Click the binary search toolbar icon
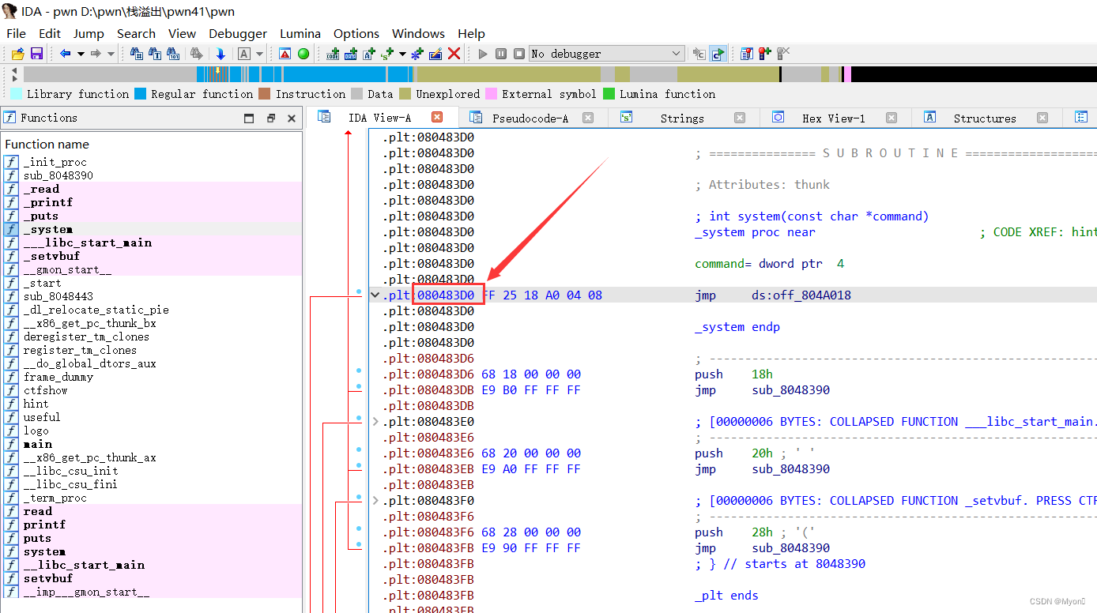The height and width of the screenshot is (613, 1097). coord(173,53)
